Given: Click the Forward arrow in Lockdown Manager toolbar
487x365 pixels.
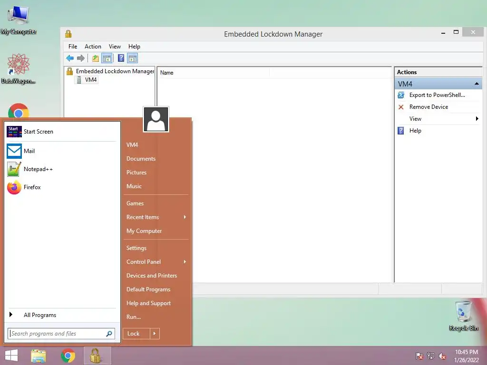Looking at the screenshot, I should pyautogui.click(x=81, y=58).
